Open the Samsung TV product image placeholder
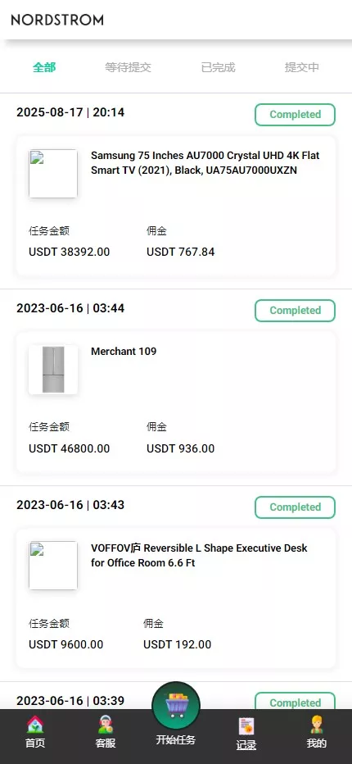The height and width of the screenshot is (764, 352). [53, 174]
